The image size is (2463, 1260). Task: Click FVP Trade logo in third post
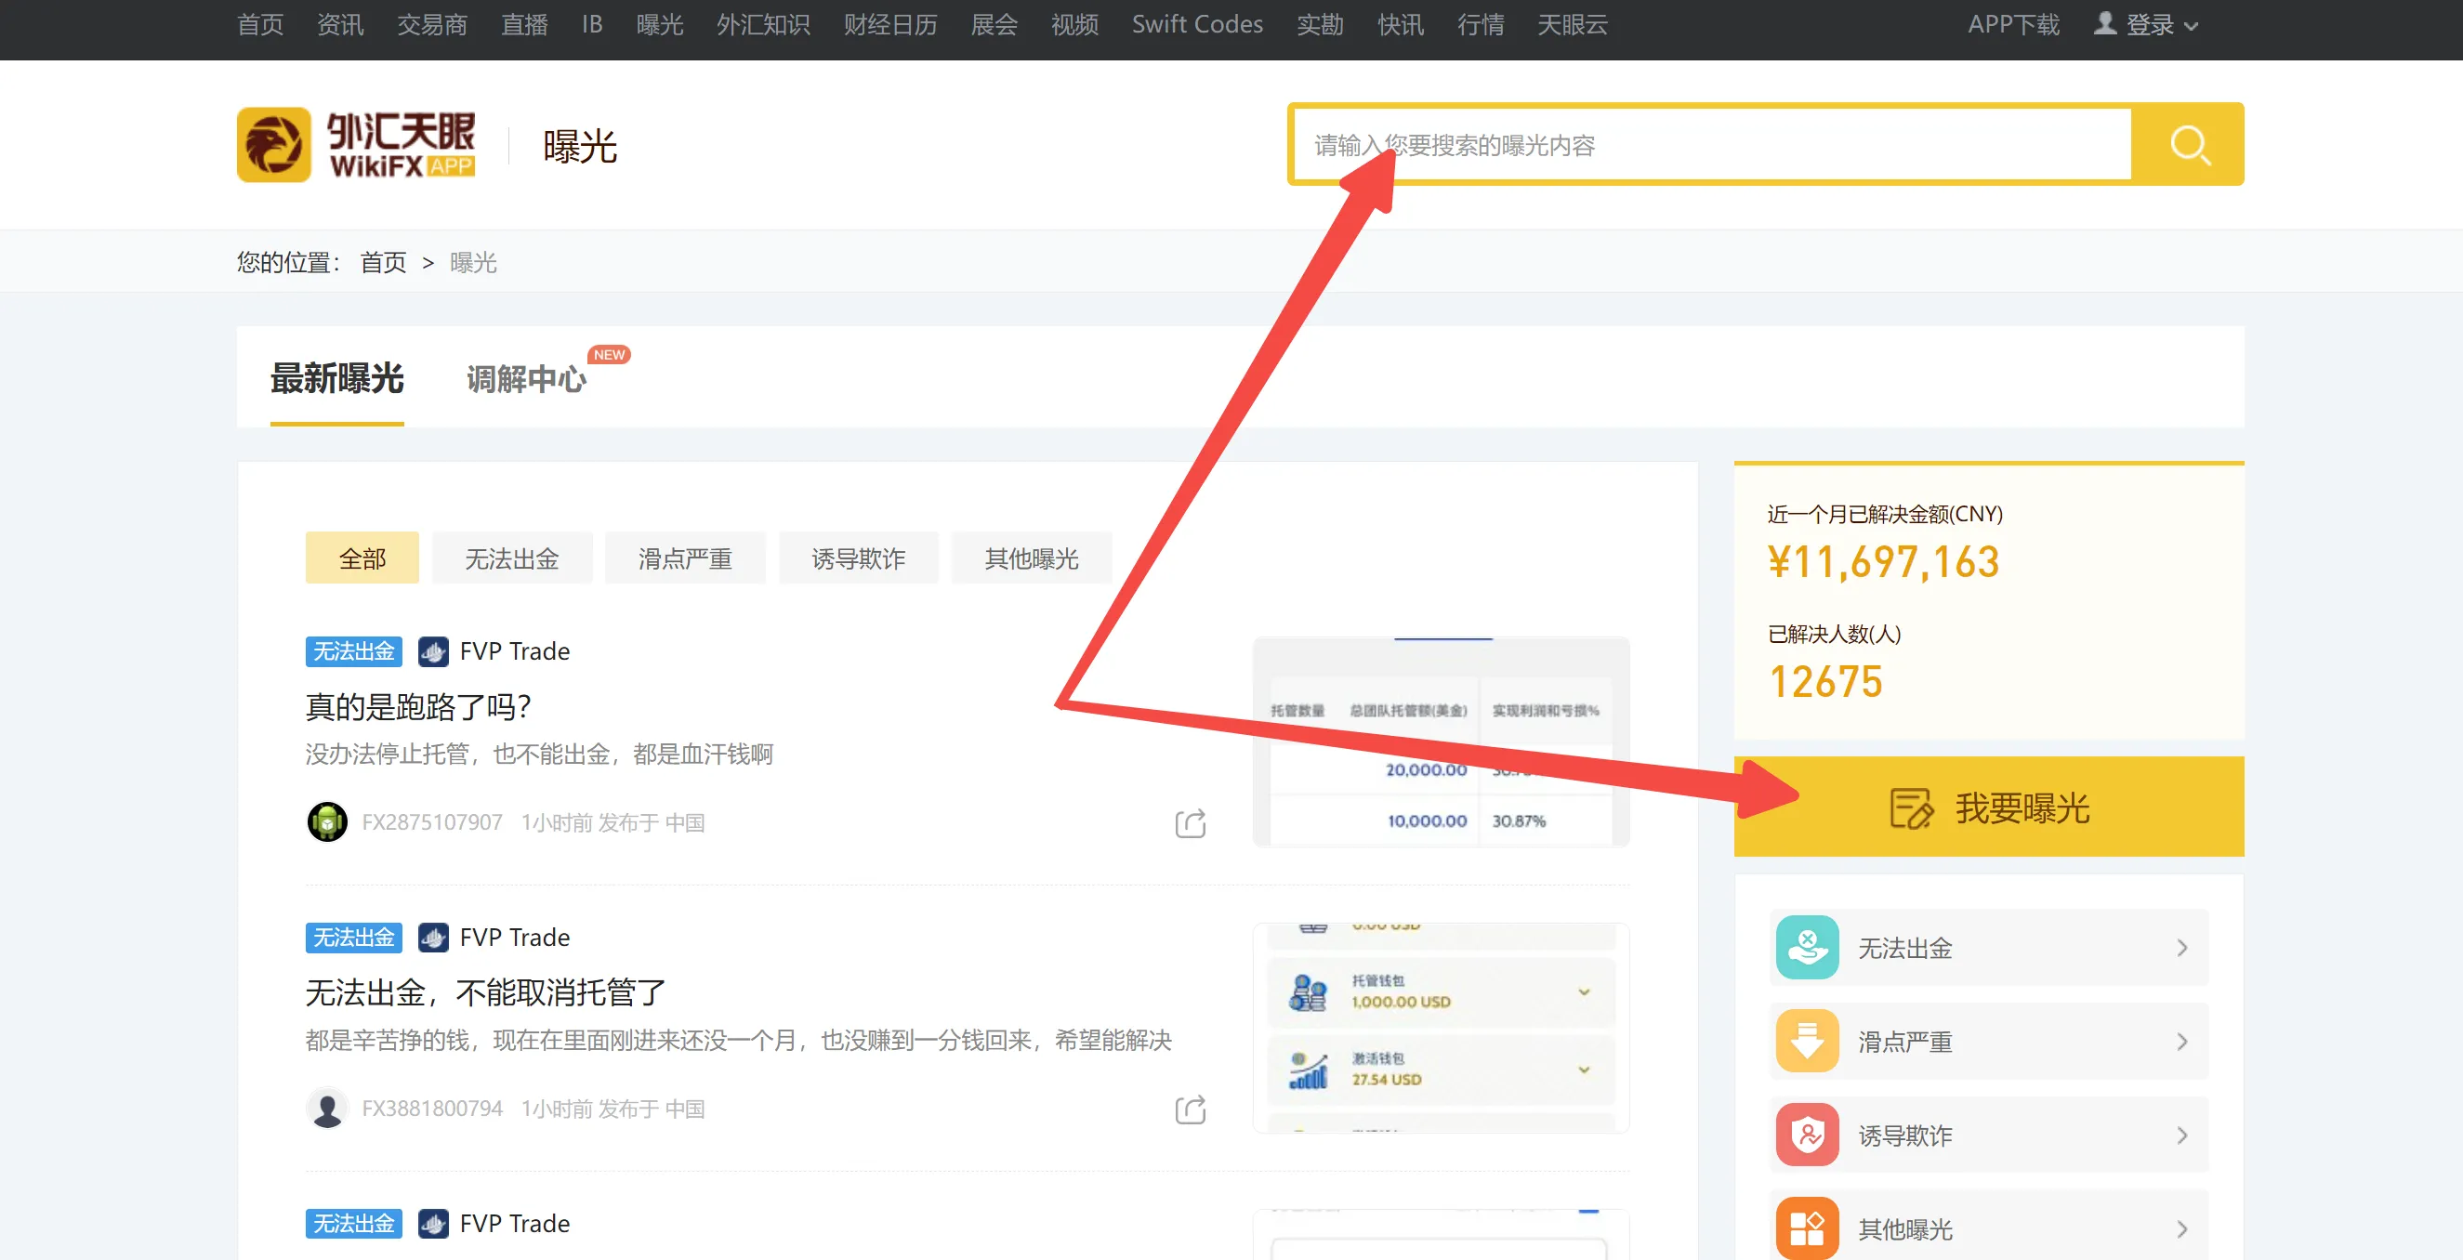(x=433, y=1224)
